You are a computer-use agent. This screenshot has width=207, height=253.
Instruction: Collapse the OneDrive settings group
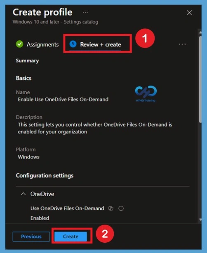click(23, 194)
